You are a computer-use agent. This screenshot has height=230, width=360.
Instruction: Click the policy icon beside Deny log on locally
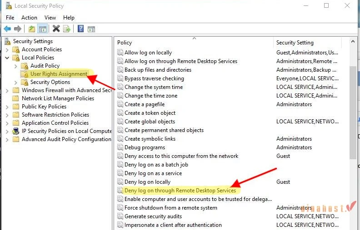(120, 182)
